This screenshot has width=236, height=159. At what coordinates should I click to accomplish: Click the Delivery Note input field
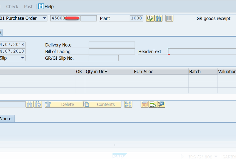click(112, 45)
